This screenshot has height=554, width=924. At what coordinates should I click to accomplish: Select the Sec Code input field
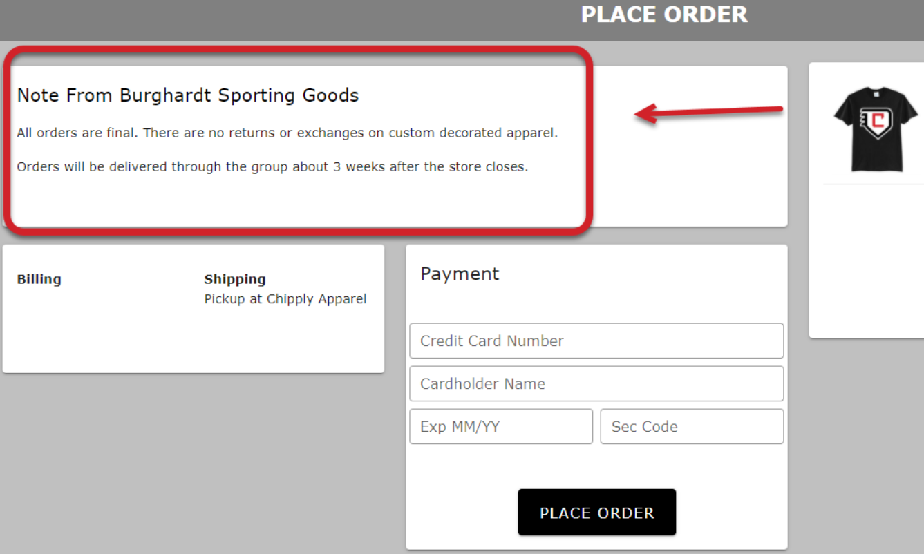(x=692, y=426)
